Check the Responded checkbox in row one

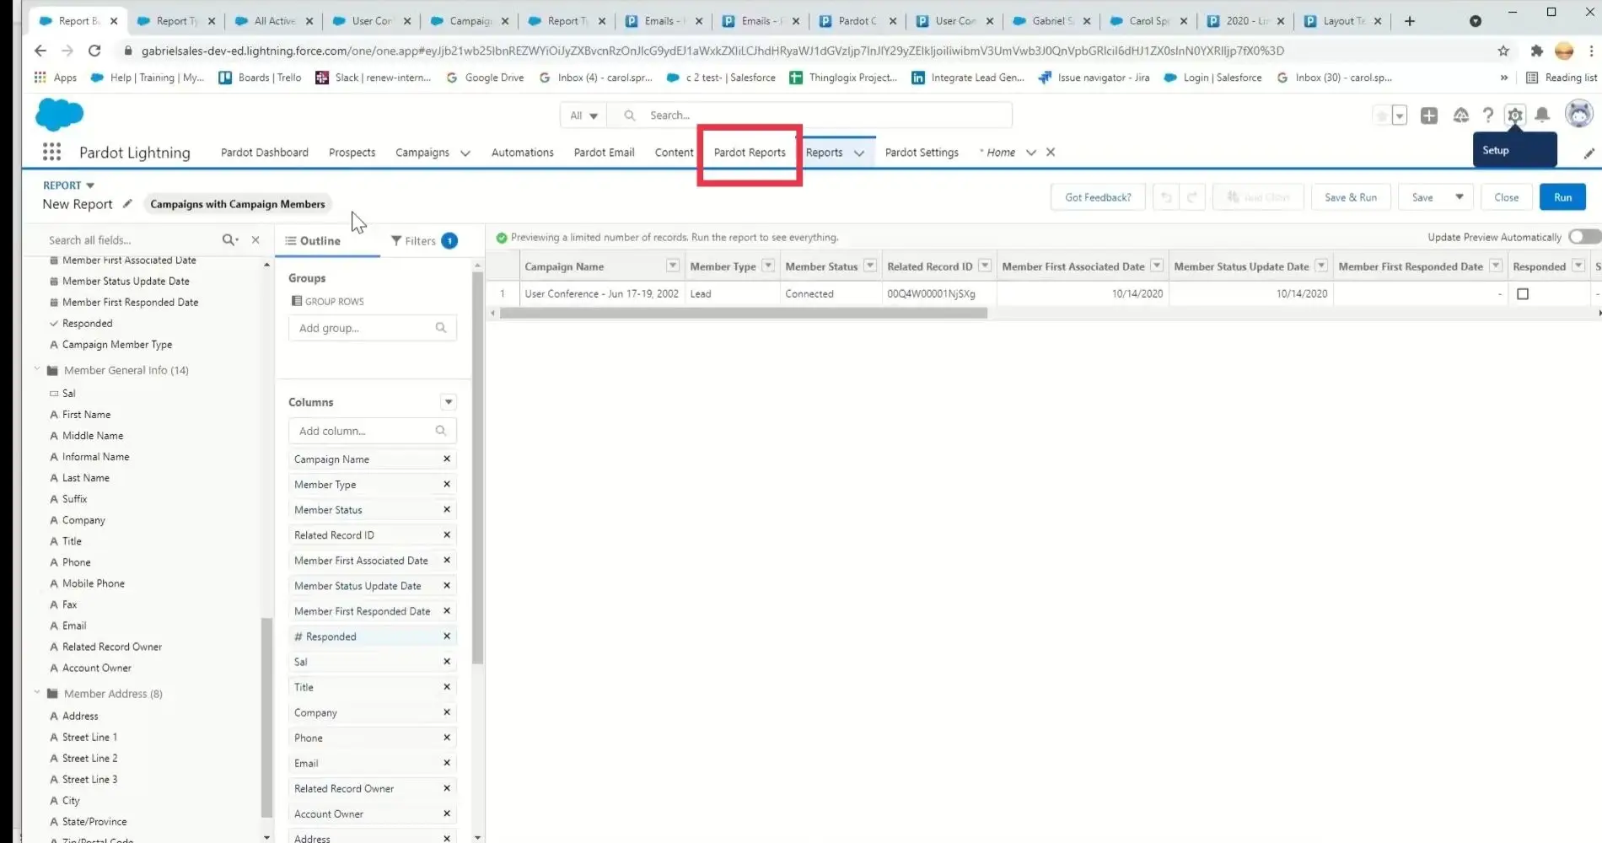pyautogui.click(x=1523, y=293)
